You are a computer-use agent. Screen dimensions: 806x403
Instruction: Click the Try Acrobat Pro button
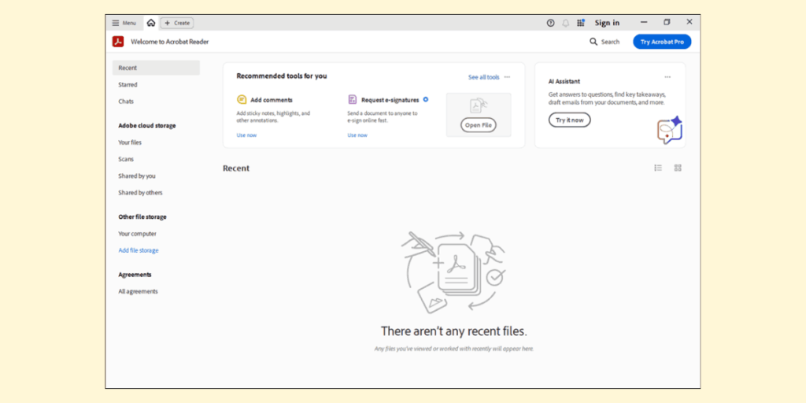662,42
